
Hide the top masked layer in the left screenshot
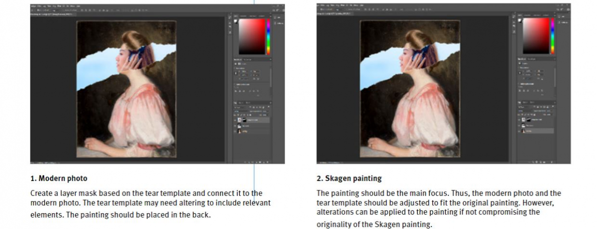pyautogui.click(x=235, y=120)
